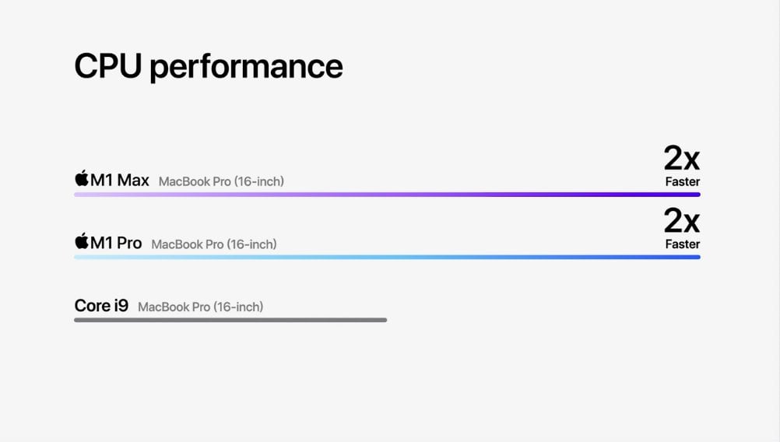
Task: Click MacBook Pro (16-inch) text beside M1 Max
Action: click(x=221, y=181)
